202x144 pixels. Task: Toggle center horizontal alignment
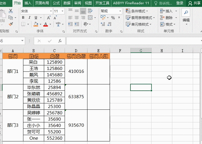(x=76, y=18)
